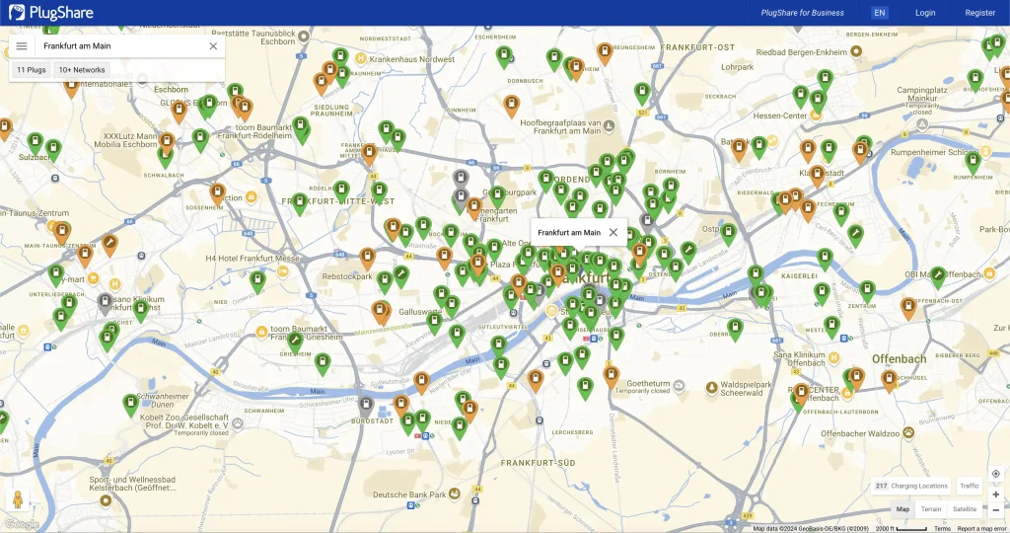
Task: Click the Kobelt Zoo place icon
Action: 238,423
